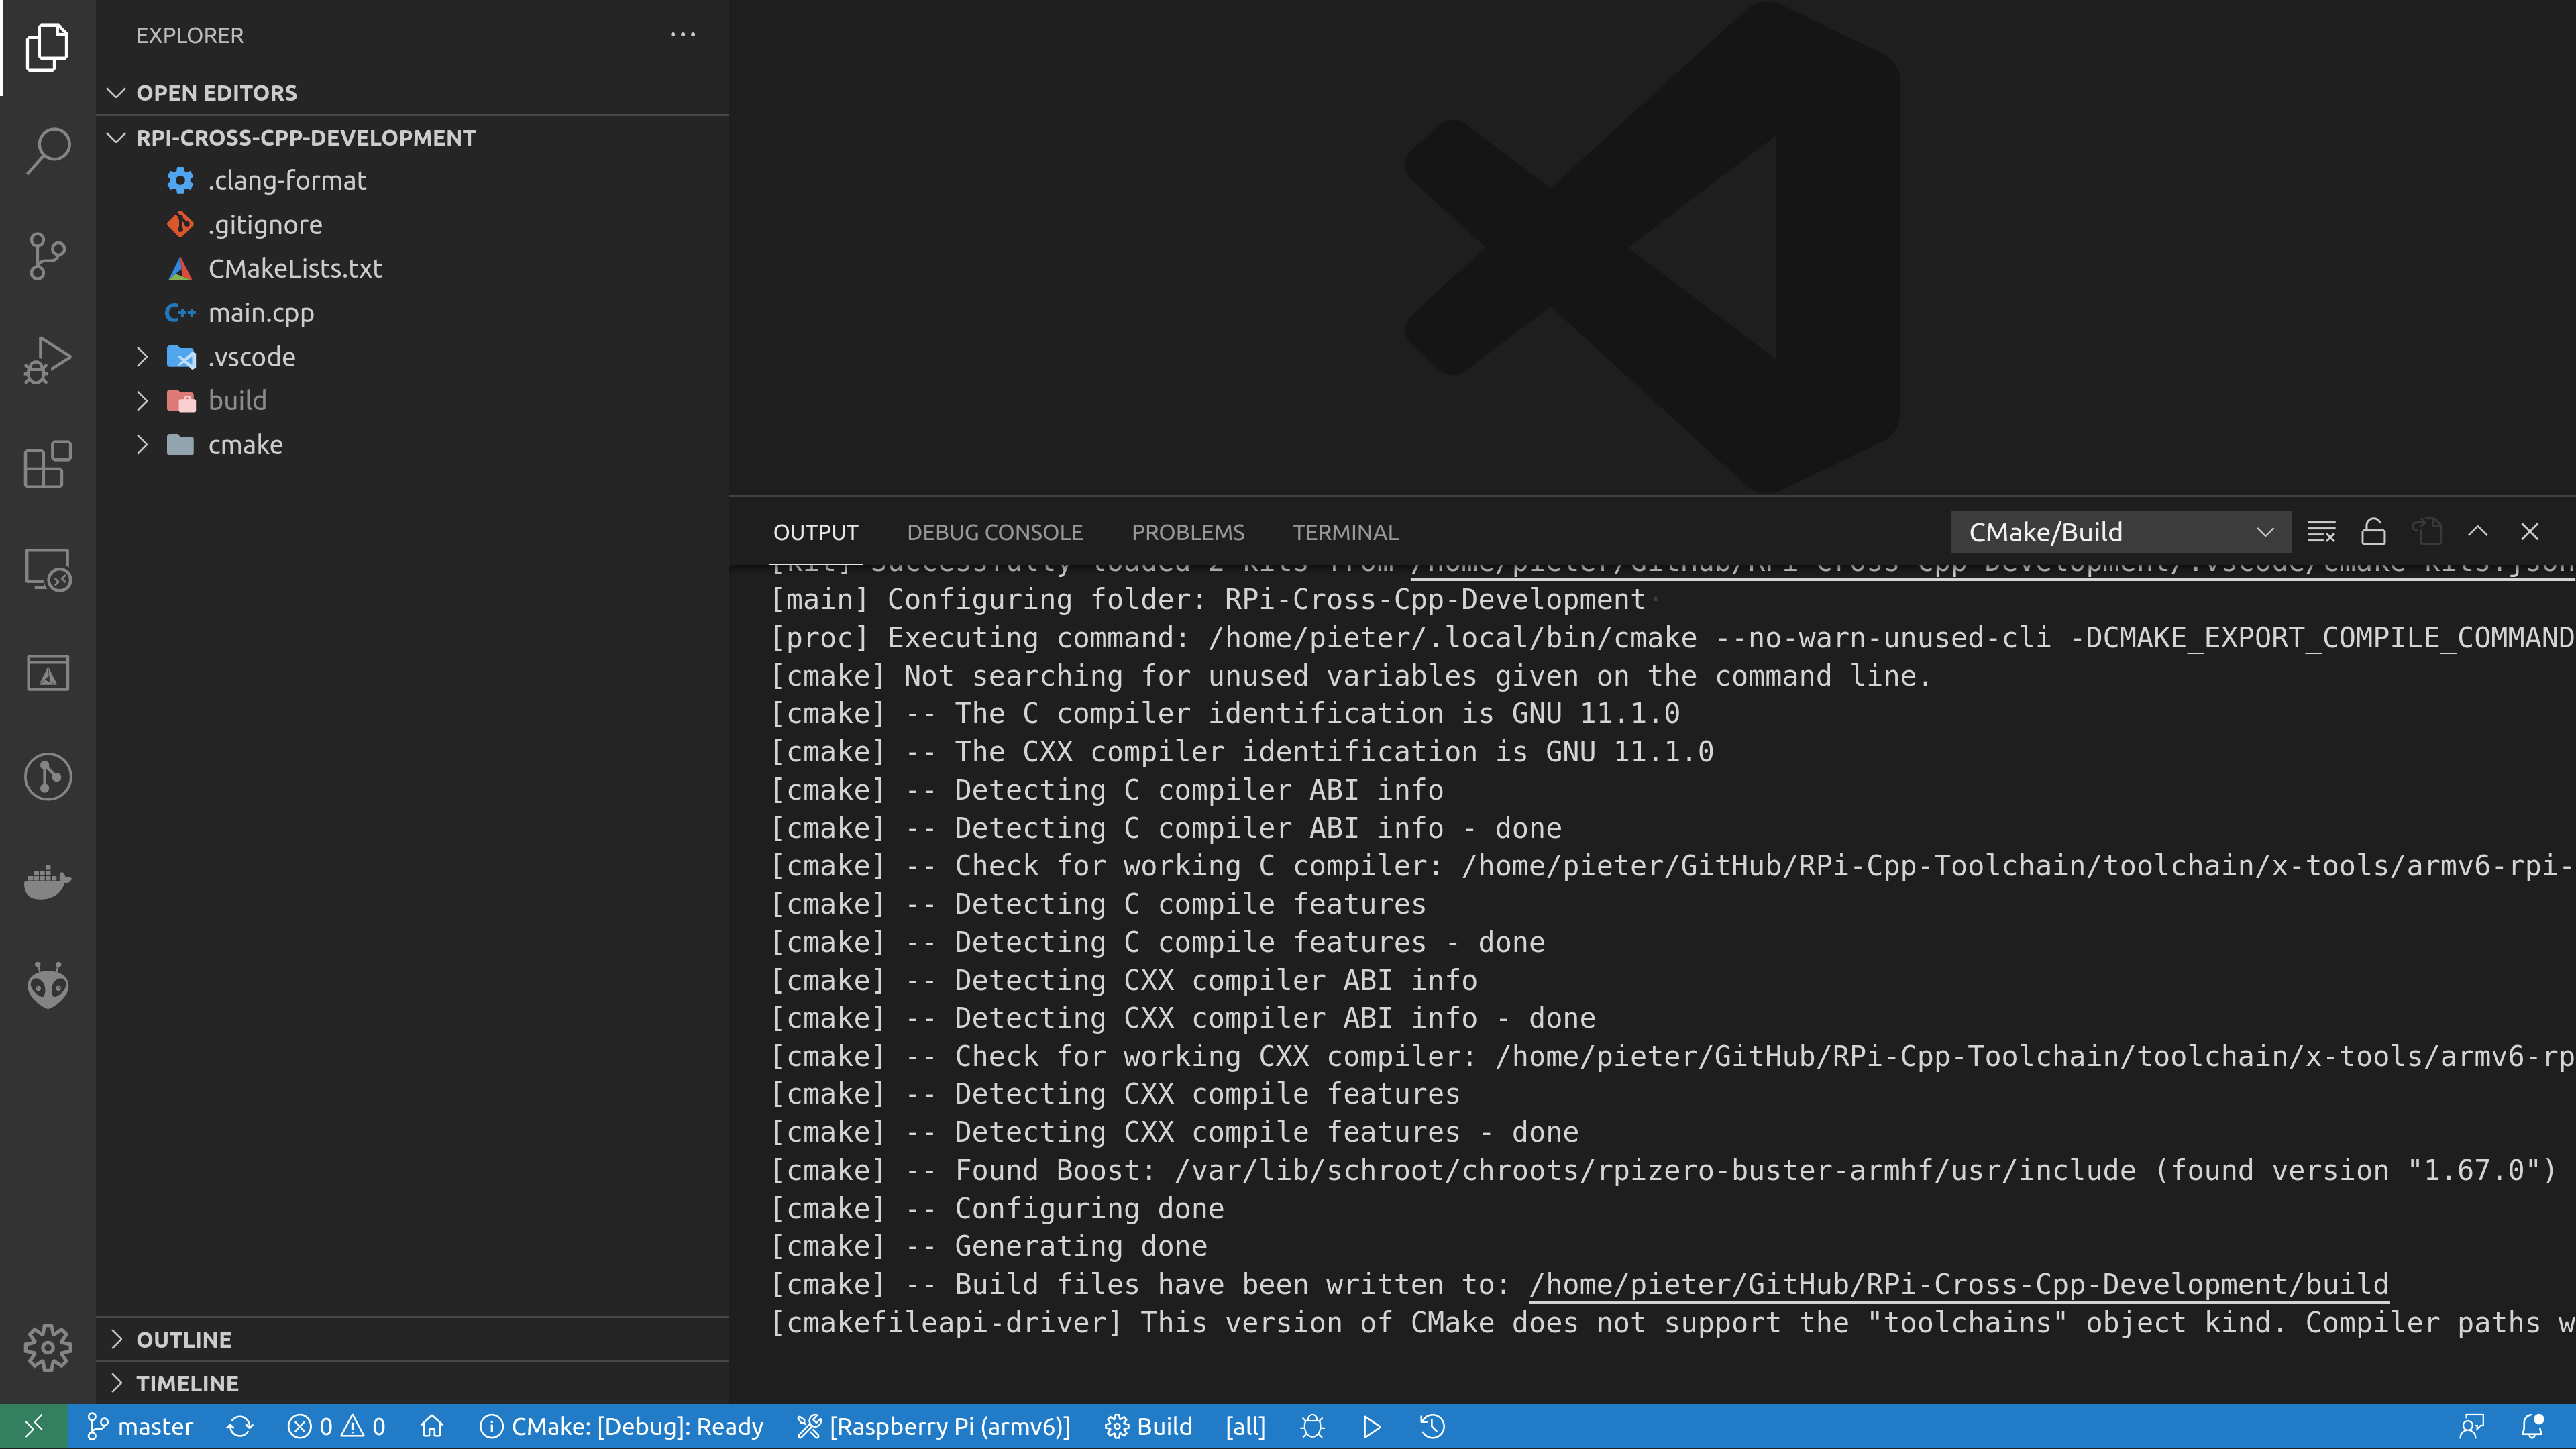Follow the build directory path link
Viewport: 2576px width, 1449px height.
[1959, 1285]
